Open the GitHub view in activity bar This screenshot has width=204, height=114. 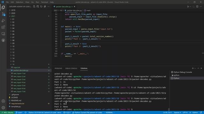coord(3,40)
